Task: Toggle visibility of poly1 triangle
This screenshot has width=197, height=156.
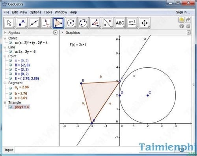Action: pyautogui.click(x=10, y=107)
